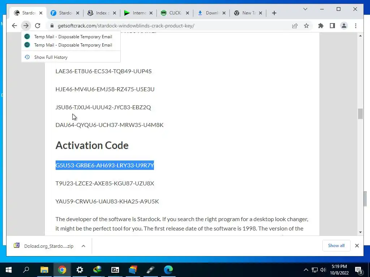
Task: Show hidden tray icons
Action: (x=306, y=270)
